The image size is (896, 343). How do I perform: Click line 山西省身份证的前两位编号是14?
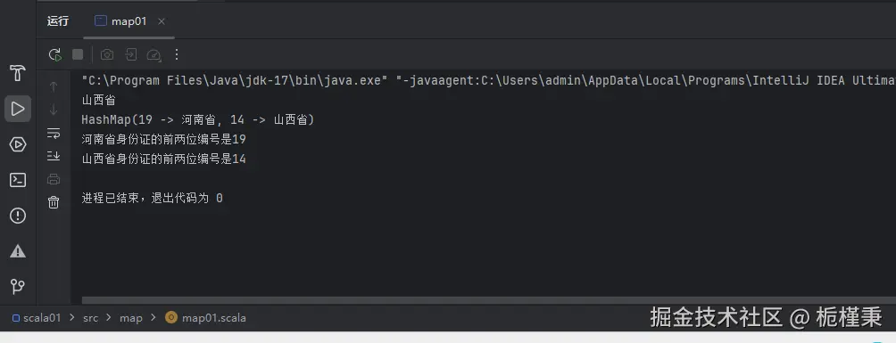click(164, 159)
